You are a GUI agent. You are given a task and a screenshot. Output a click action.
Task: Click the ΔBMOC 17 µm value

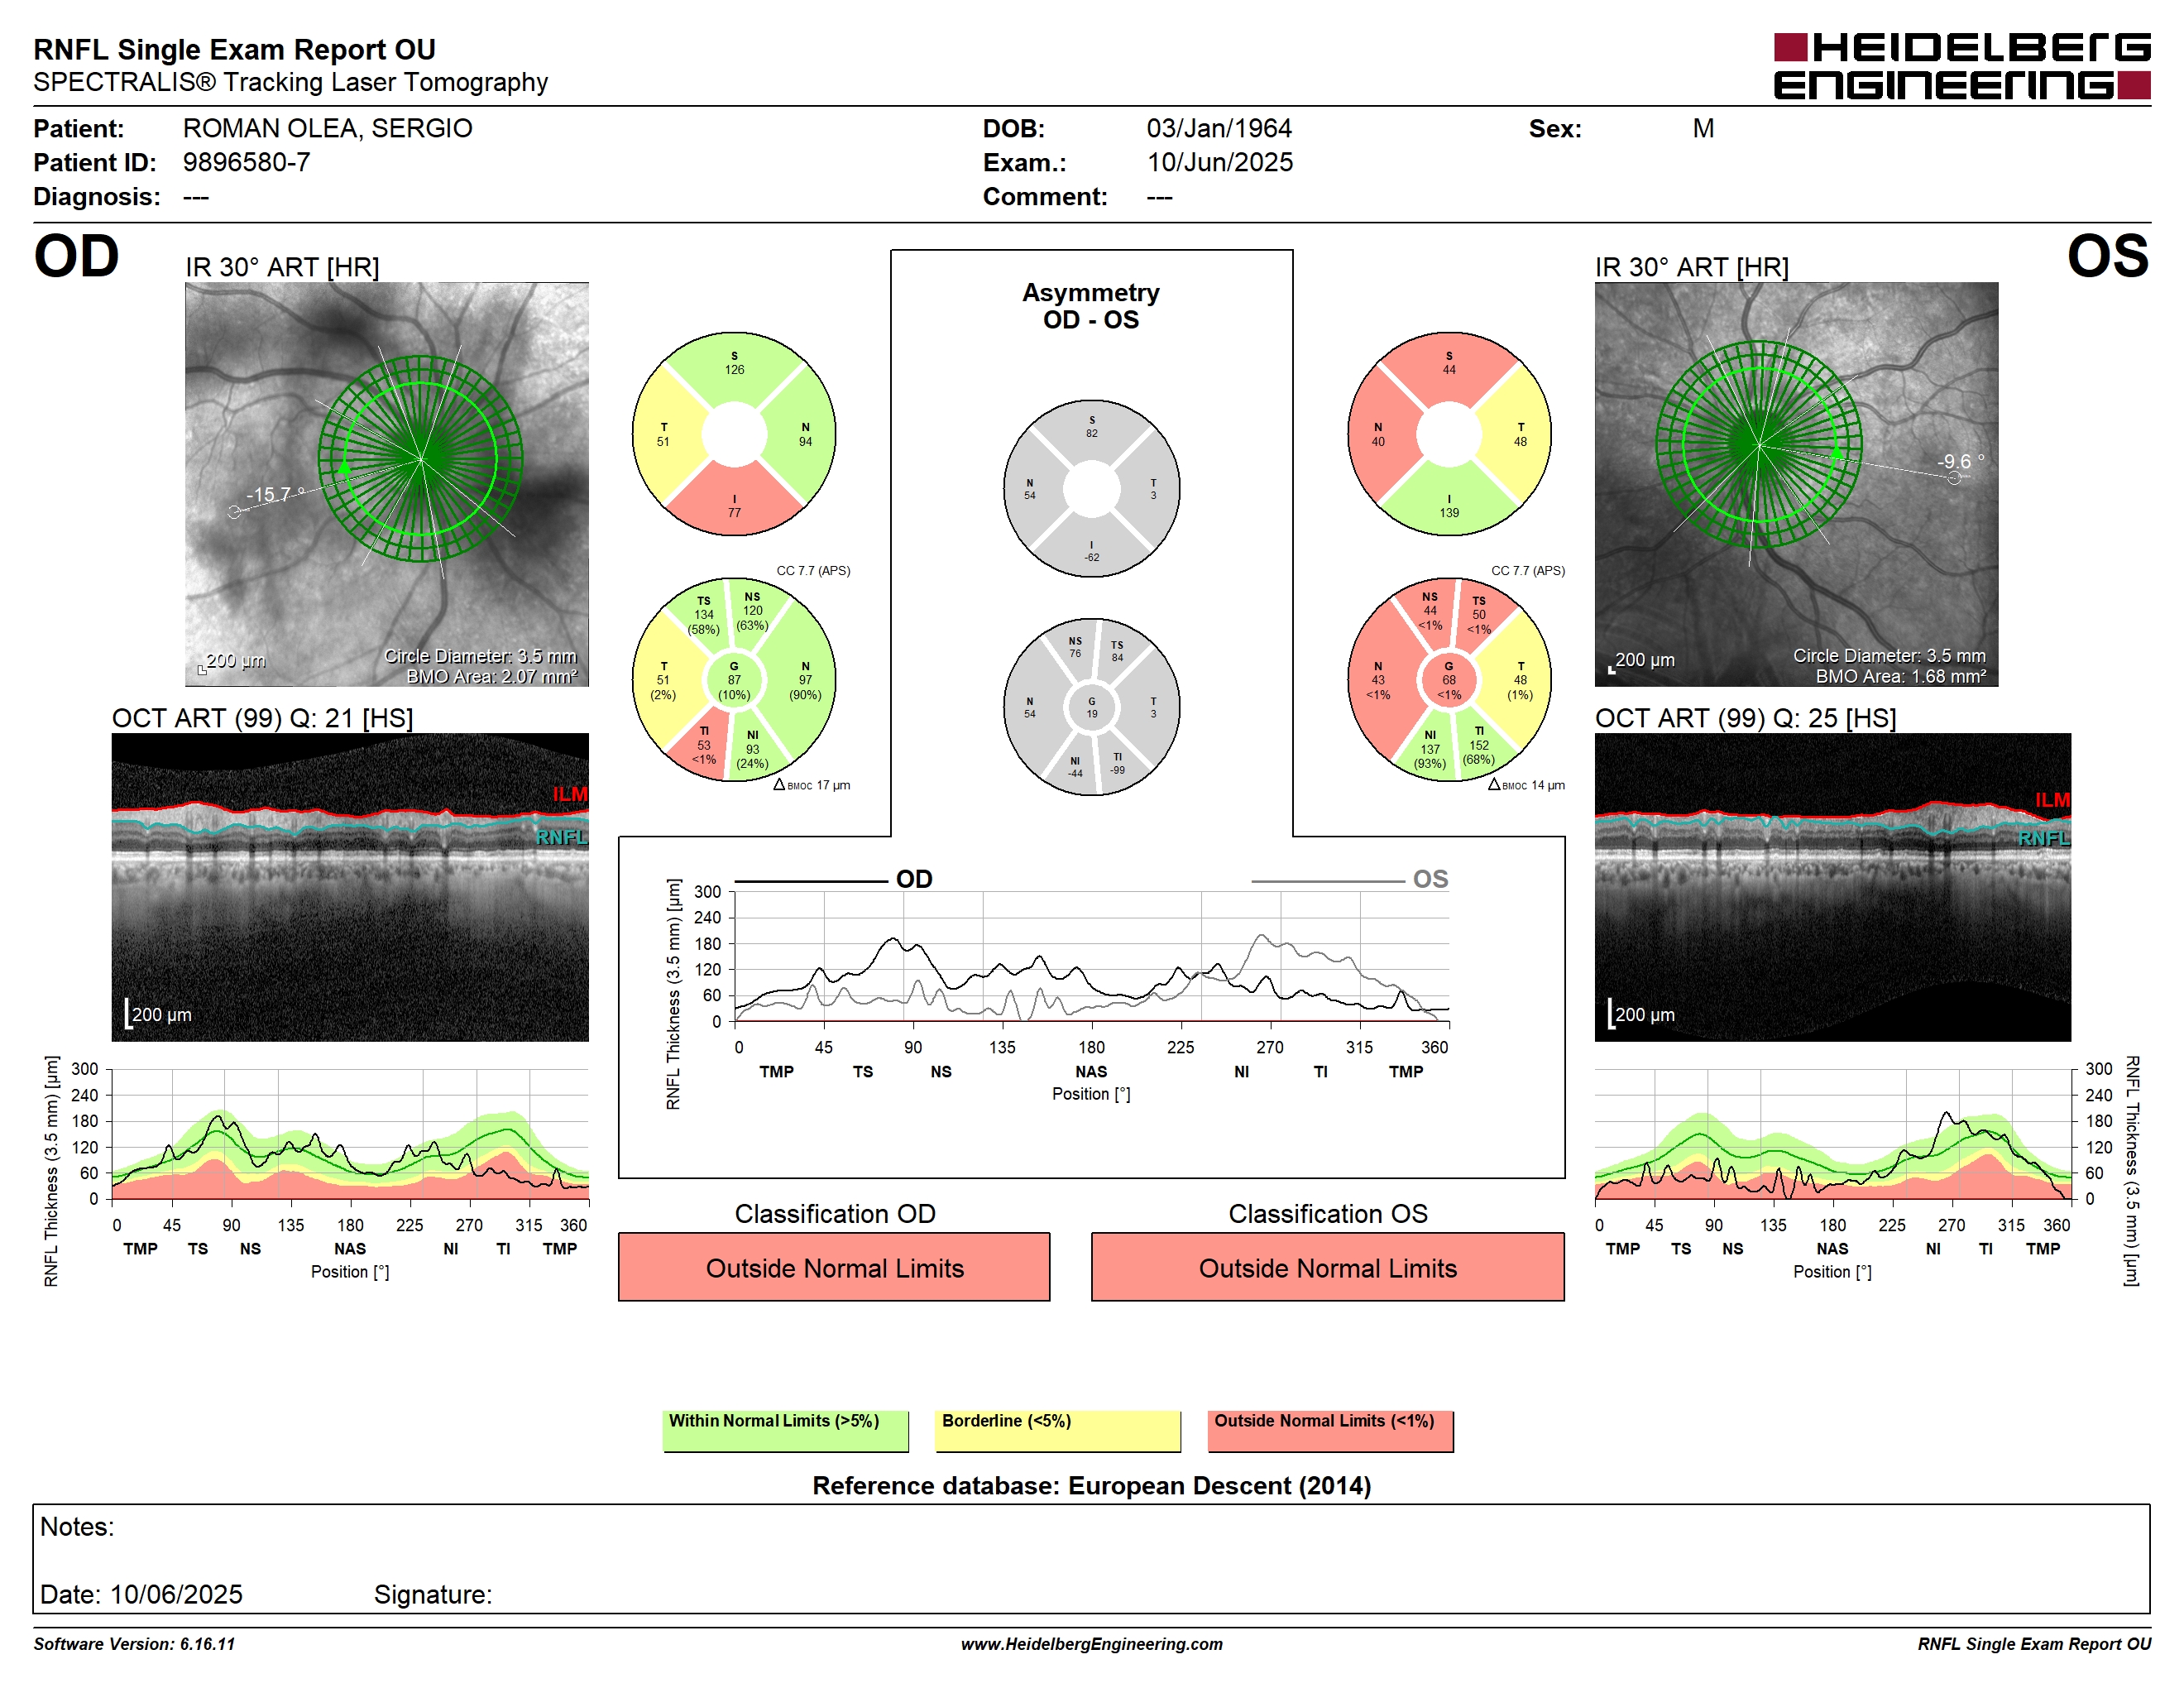pos(811,785)
